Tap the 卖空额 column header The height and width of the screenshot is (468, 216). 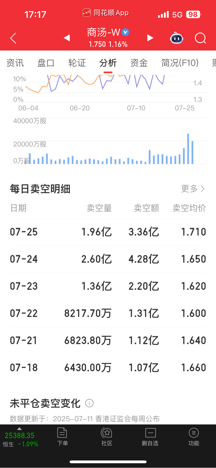147,208
